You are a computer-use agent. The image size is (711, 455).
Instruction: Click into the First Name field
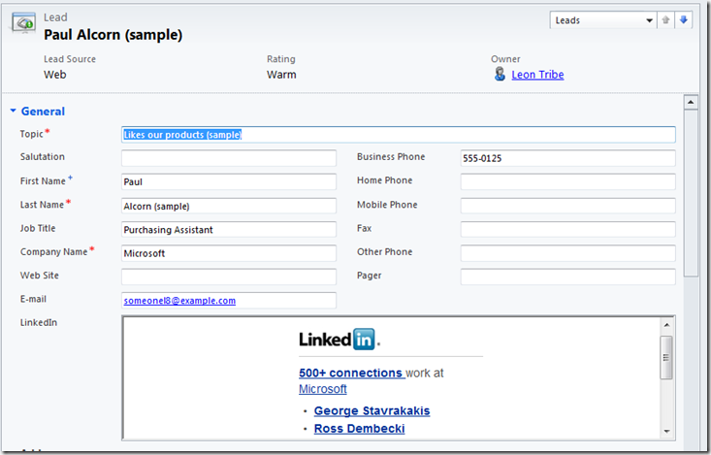[x=229, y=181]
